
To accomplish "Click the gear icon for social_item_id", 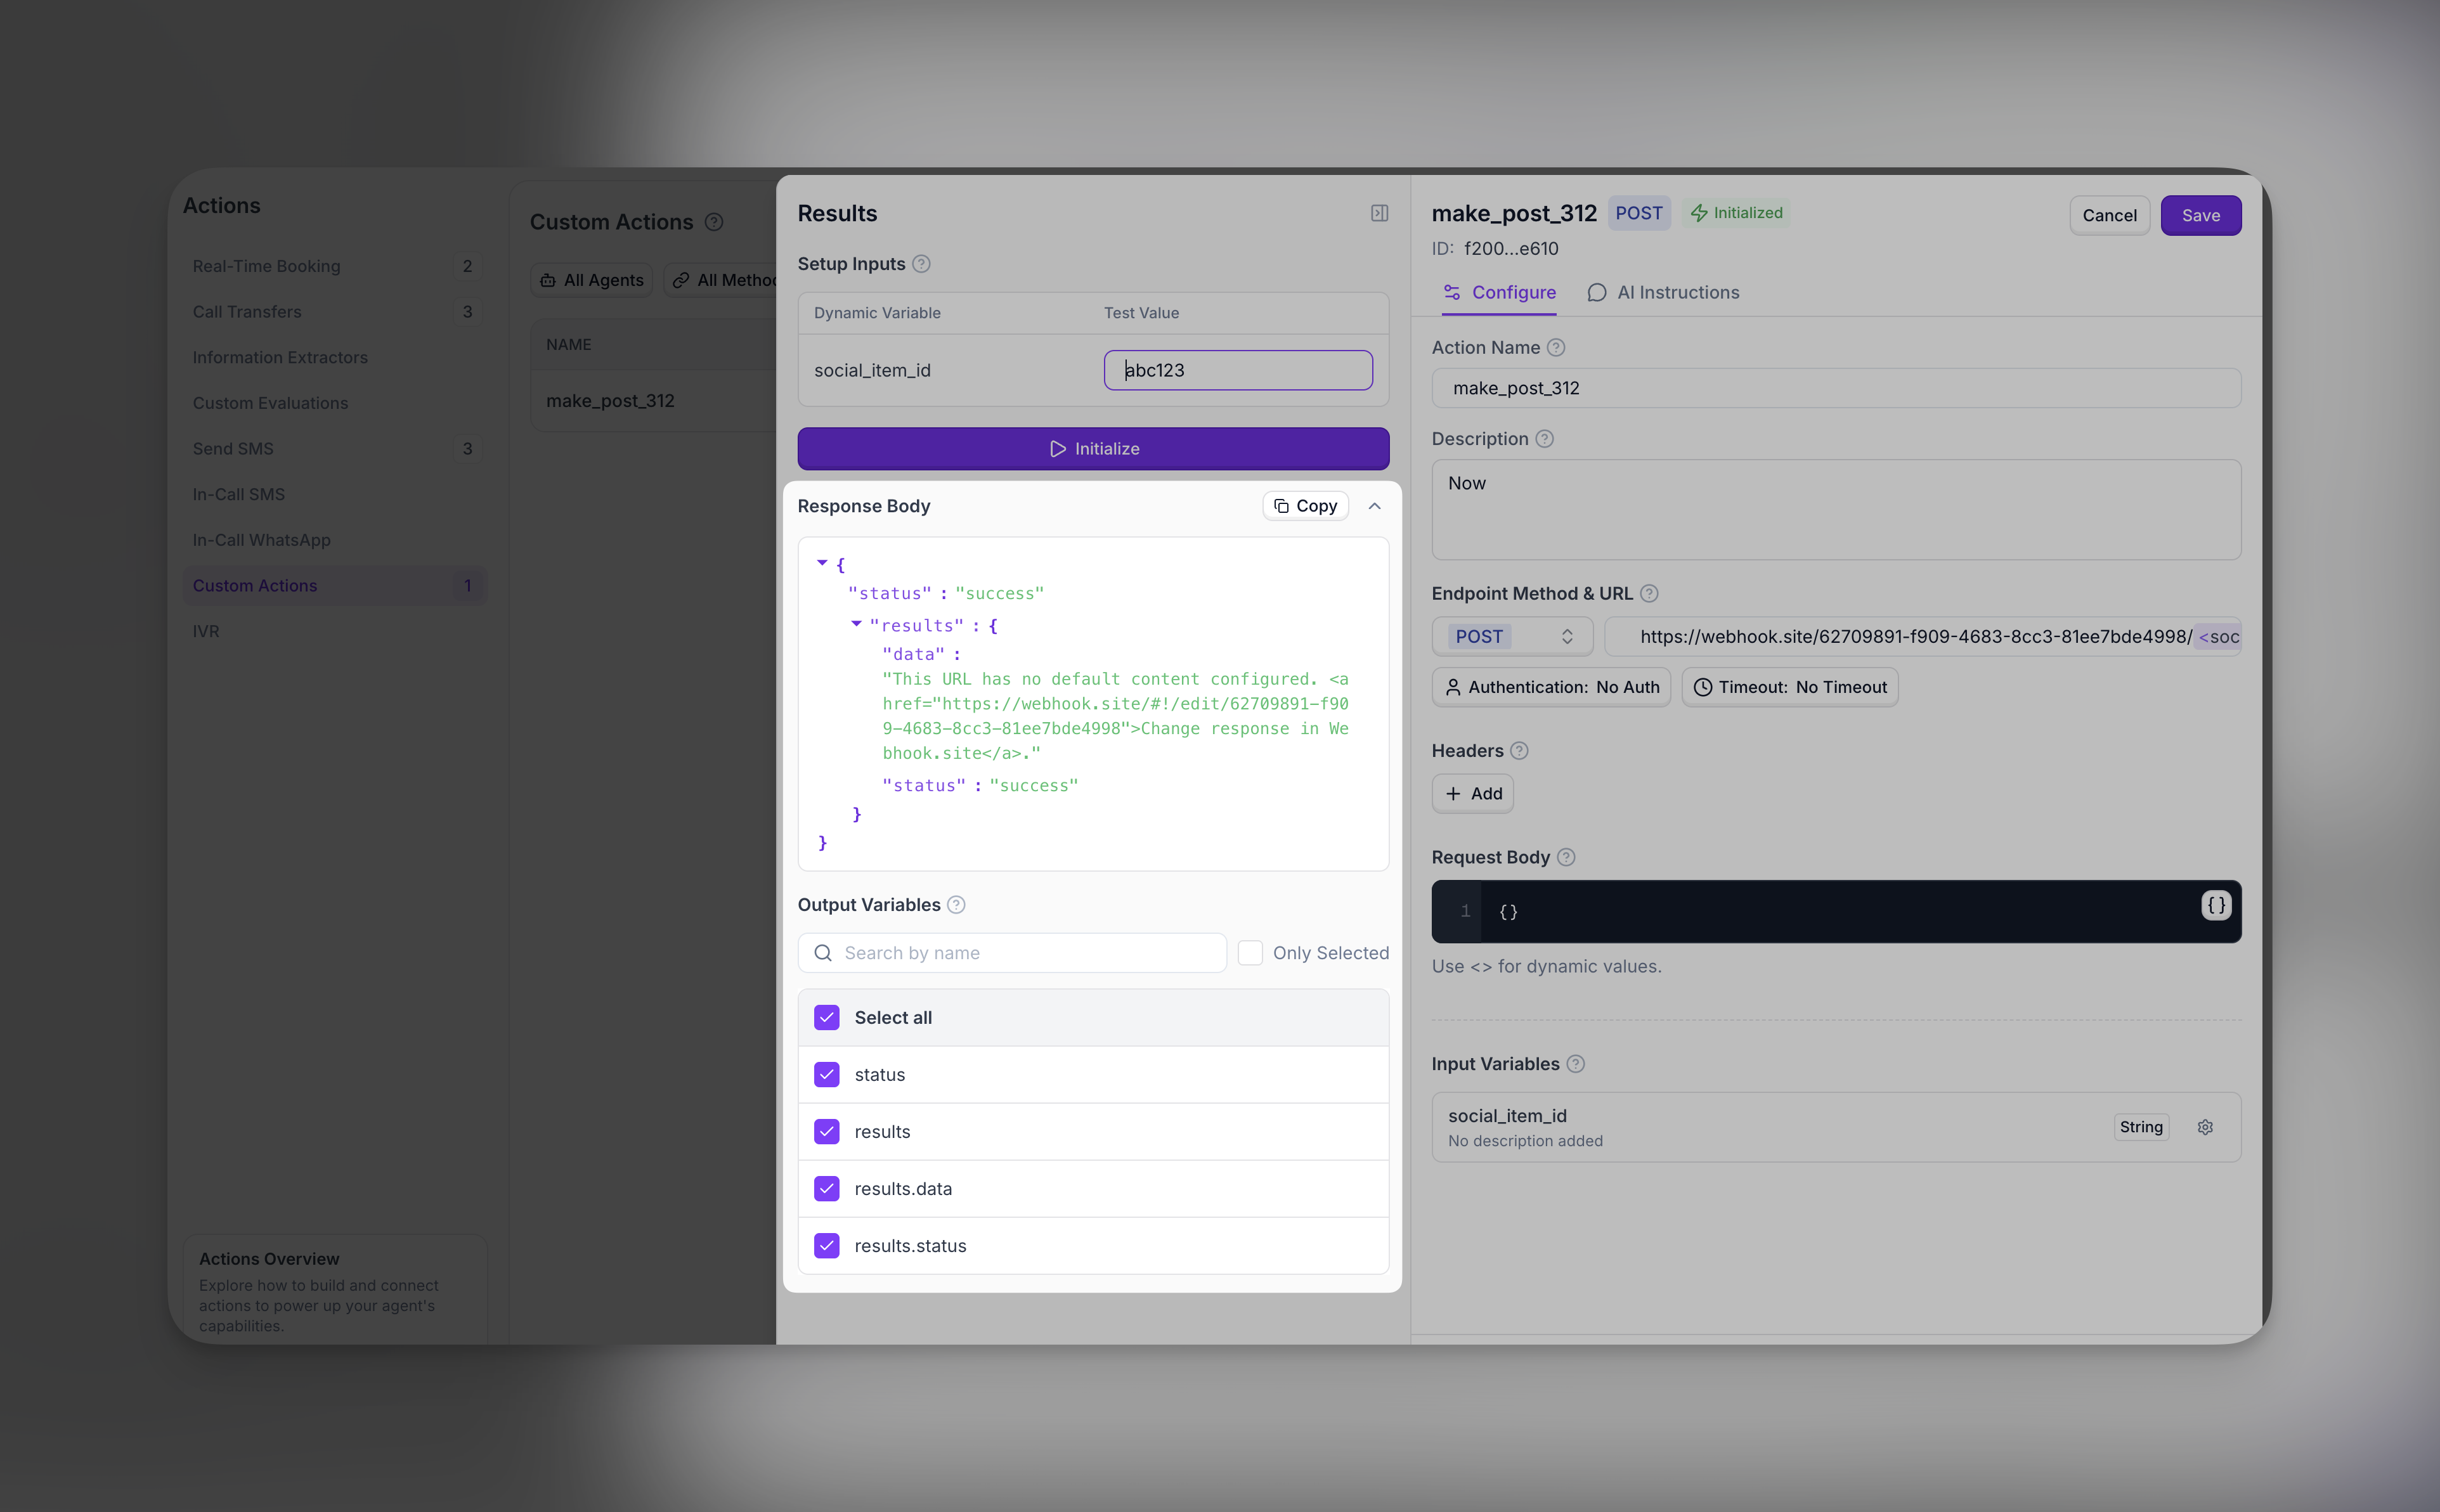I will pyautogui.click(x=2205, y=1127).
